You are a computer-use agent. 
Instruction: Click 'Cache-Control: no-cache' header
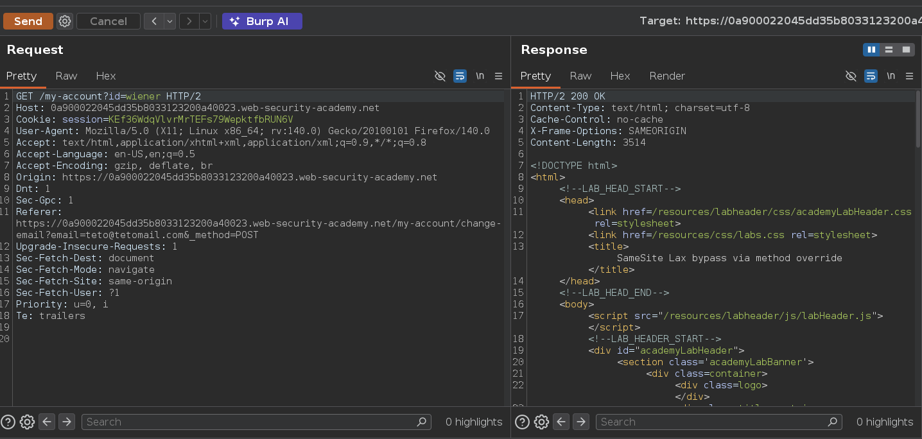tap(596, 119)
